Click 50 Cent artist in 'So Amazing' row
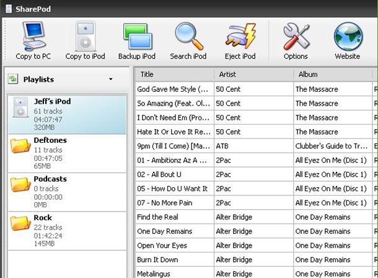378x278 pixels. (254, 104)
